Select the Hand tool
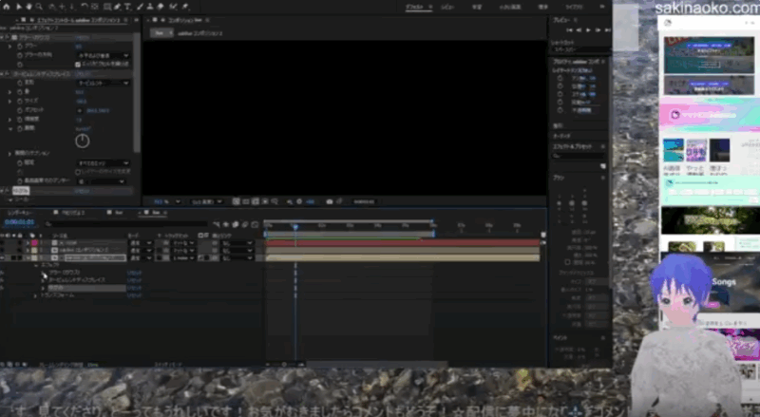Screen dimensions: 760x417 28,6
